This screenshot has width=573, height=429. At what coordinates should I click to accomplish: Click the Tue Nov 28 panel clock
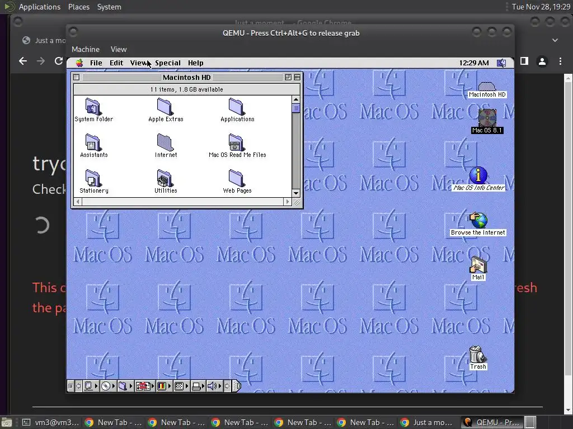pyautogui.click(x=541, y=7)
